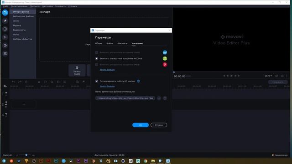
Task: Click the Rotate clip icon
Action: (x=46, y=82)
